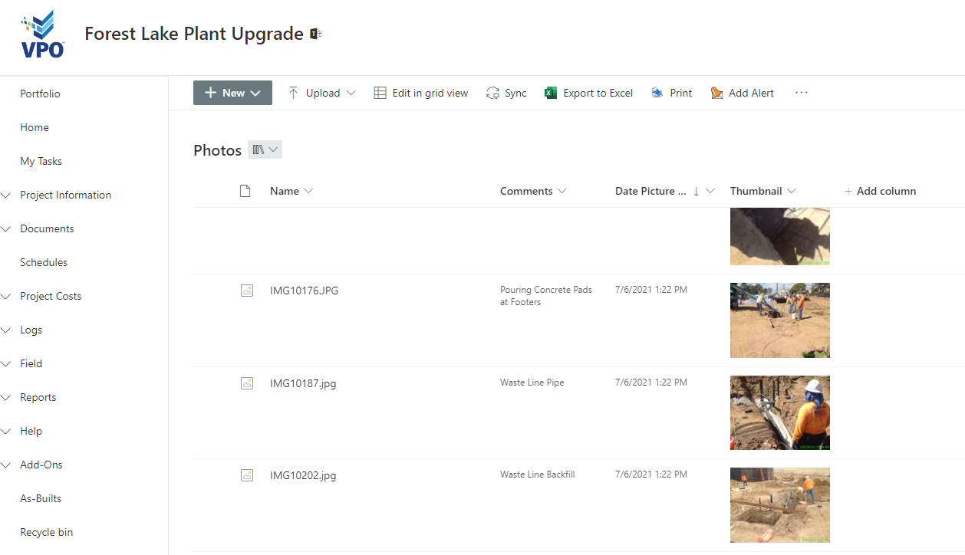Open the Recycle bin
Viewport: 965px width, 555px height.
[x=46, y=532]
